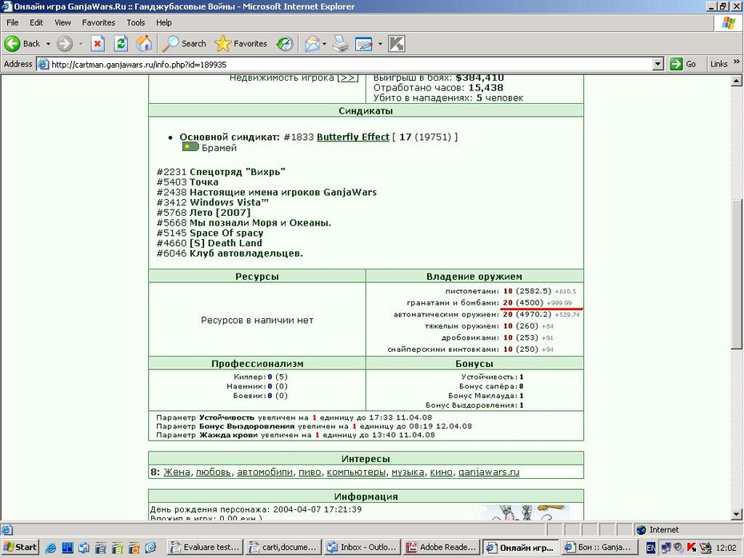Expand the Links toolbar chevron
Screen dimensions: 744x558
click(x=737, y=62)
